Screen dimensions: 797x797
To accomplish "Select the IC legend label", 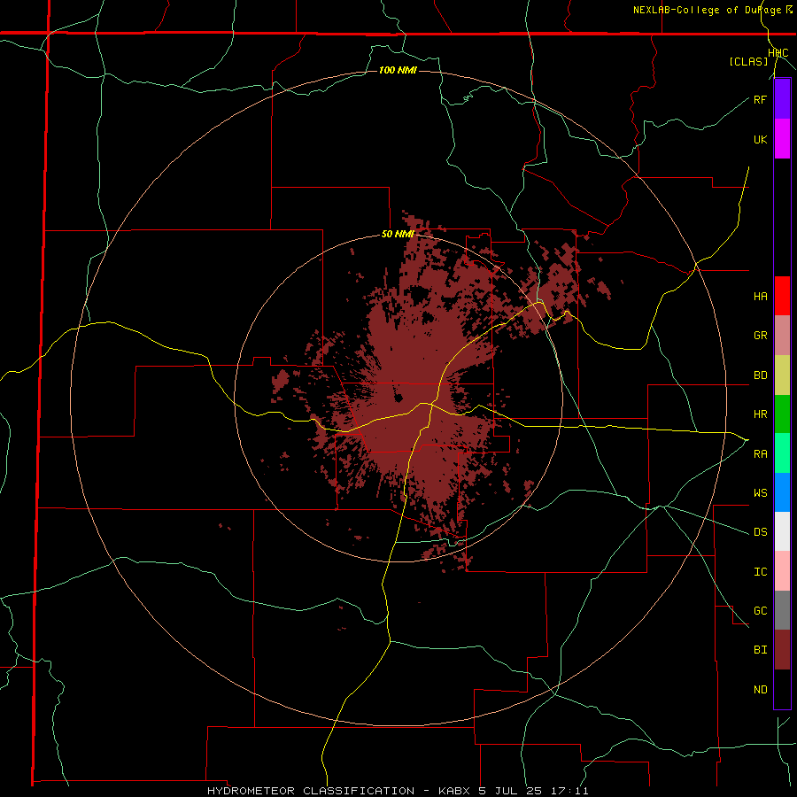I will (x=760, y=572).
